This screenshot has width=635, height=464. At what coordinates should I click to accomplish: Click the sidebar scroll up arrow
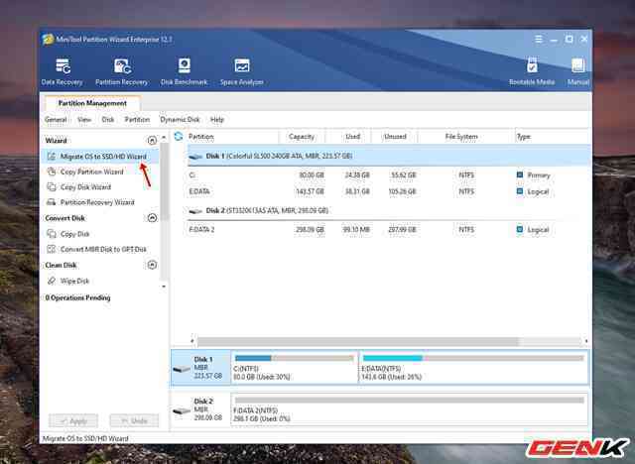(164, 138)
